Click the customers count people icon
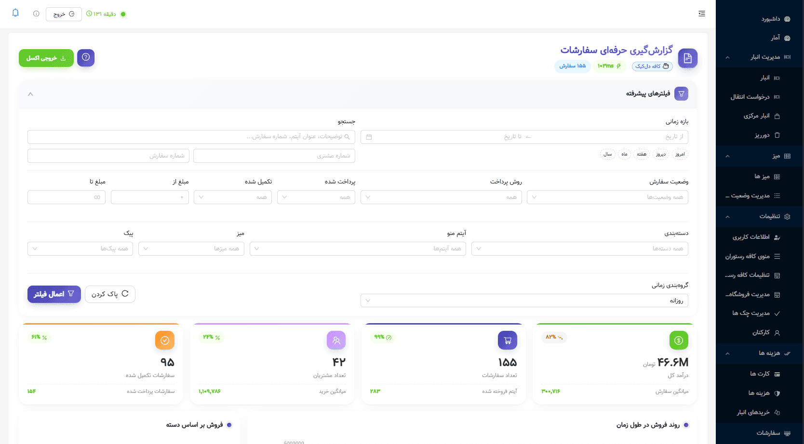Screen dimensions: 804x444 pyautogui.click(x=336, y=340)
